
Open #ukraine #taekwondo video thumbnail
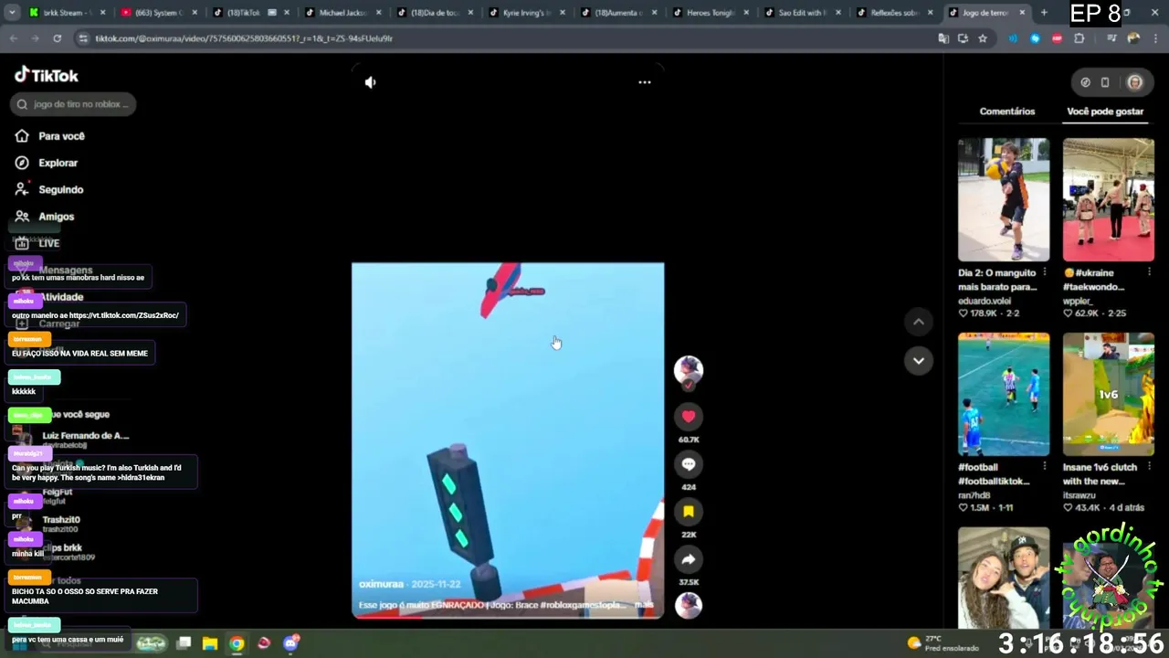1109,200
